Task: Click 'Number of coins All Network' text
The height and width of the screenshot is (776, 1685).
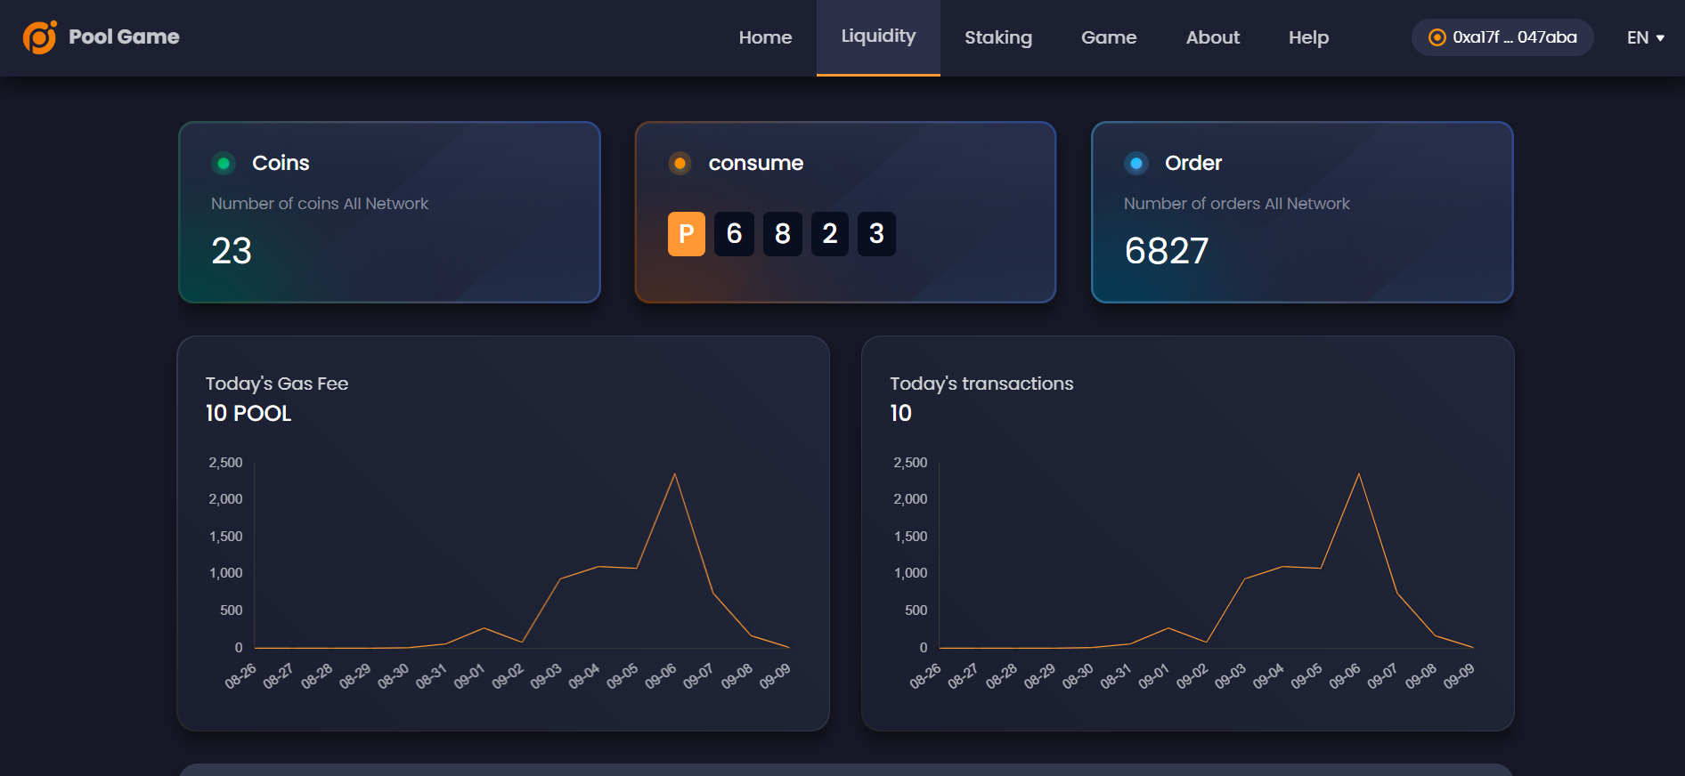Action: click(320, 204)
